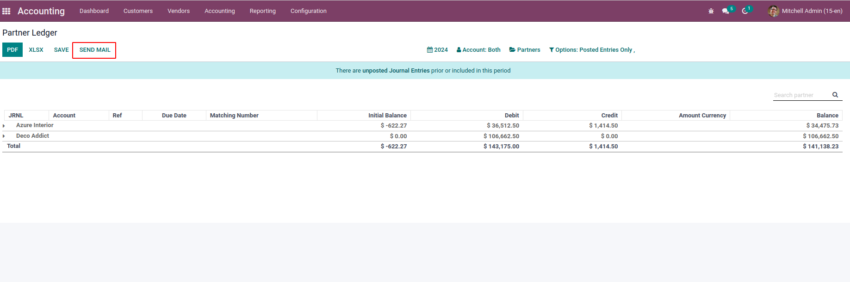Click the Total row label

coord(13,146)
